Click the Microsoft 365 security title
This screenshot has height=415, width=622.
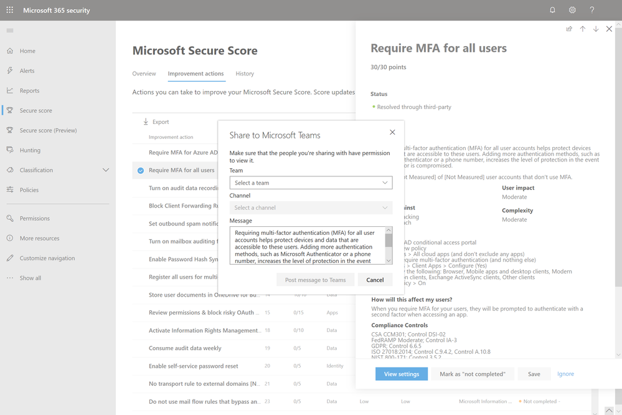tap(56, 11)
